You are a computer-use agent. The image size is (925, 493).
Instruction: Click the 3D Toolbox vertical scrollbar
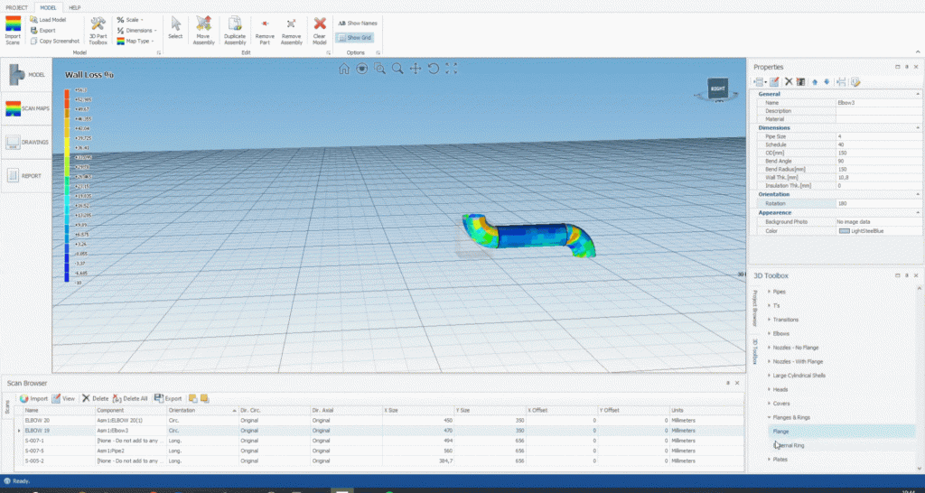coord(919,377)
